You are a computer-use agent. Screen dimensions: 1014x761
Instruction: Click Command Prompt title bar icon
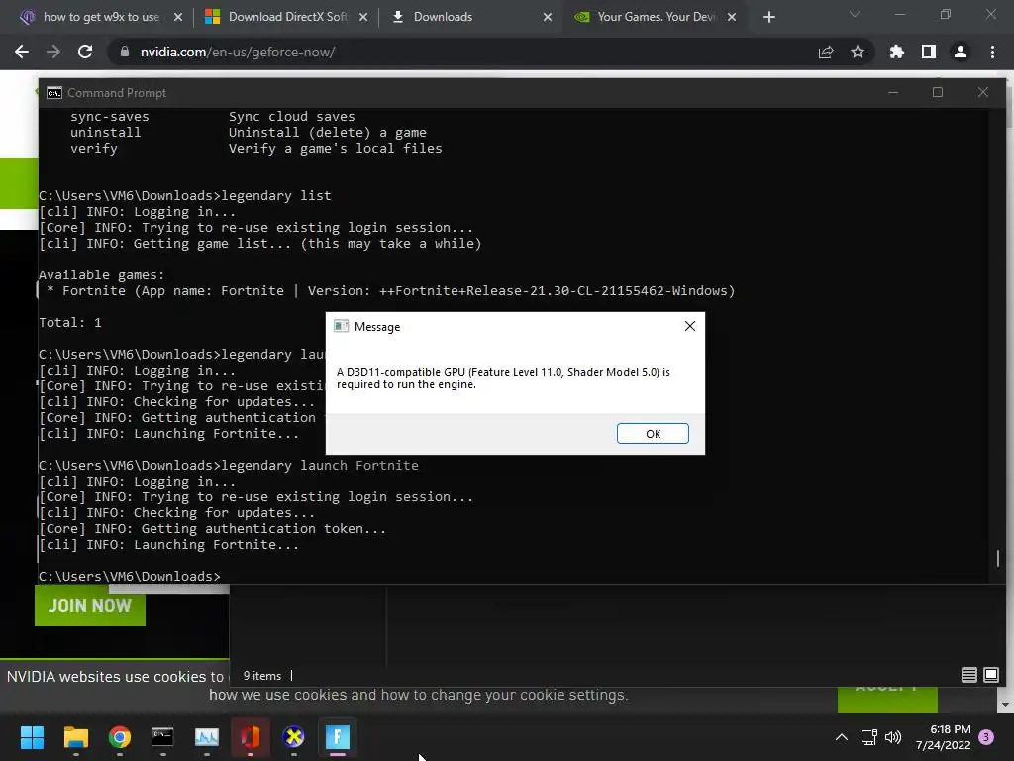coord(53,92)
